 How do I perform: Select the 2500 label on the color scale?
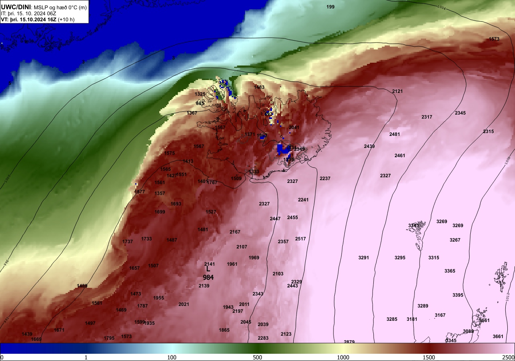(x=509, y=357)
